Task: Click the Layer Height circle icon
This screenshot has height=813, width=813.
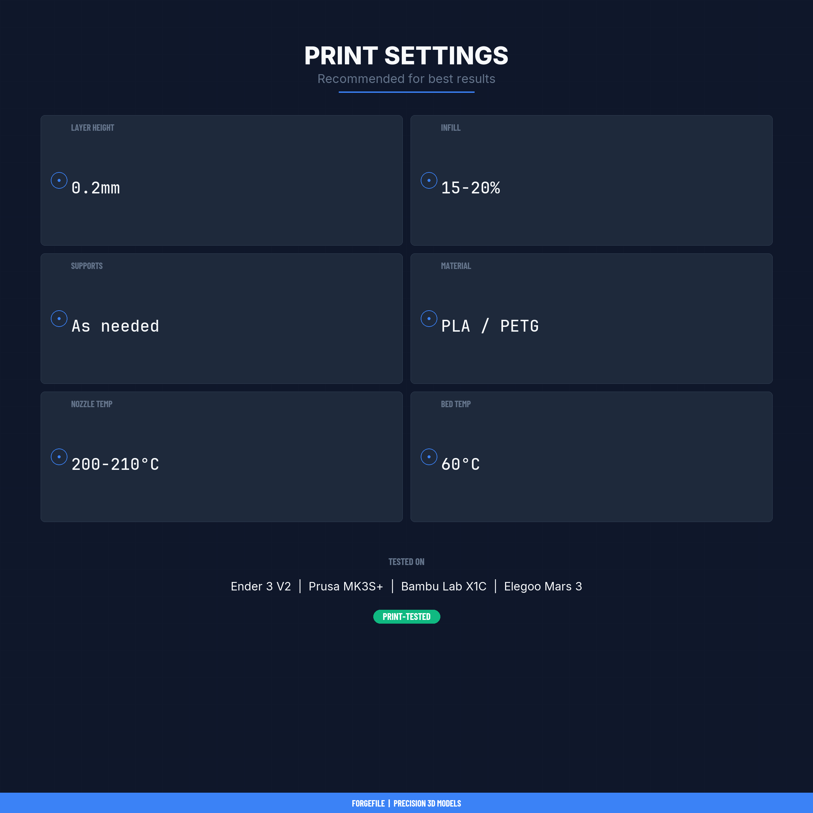Action: 59,181
